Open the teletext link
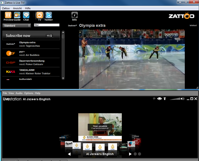This screenshot has height=161, width=199. point(193,25)
